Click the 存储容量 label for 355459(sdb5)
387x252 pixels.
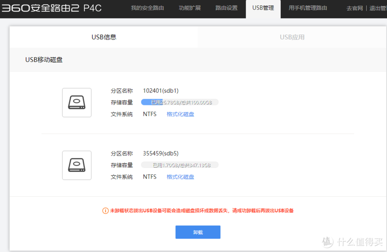[121, 165]
